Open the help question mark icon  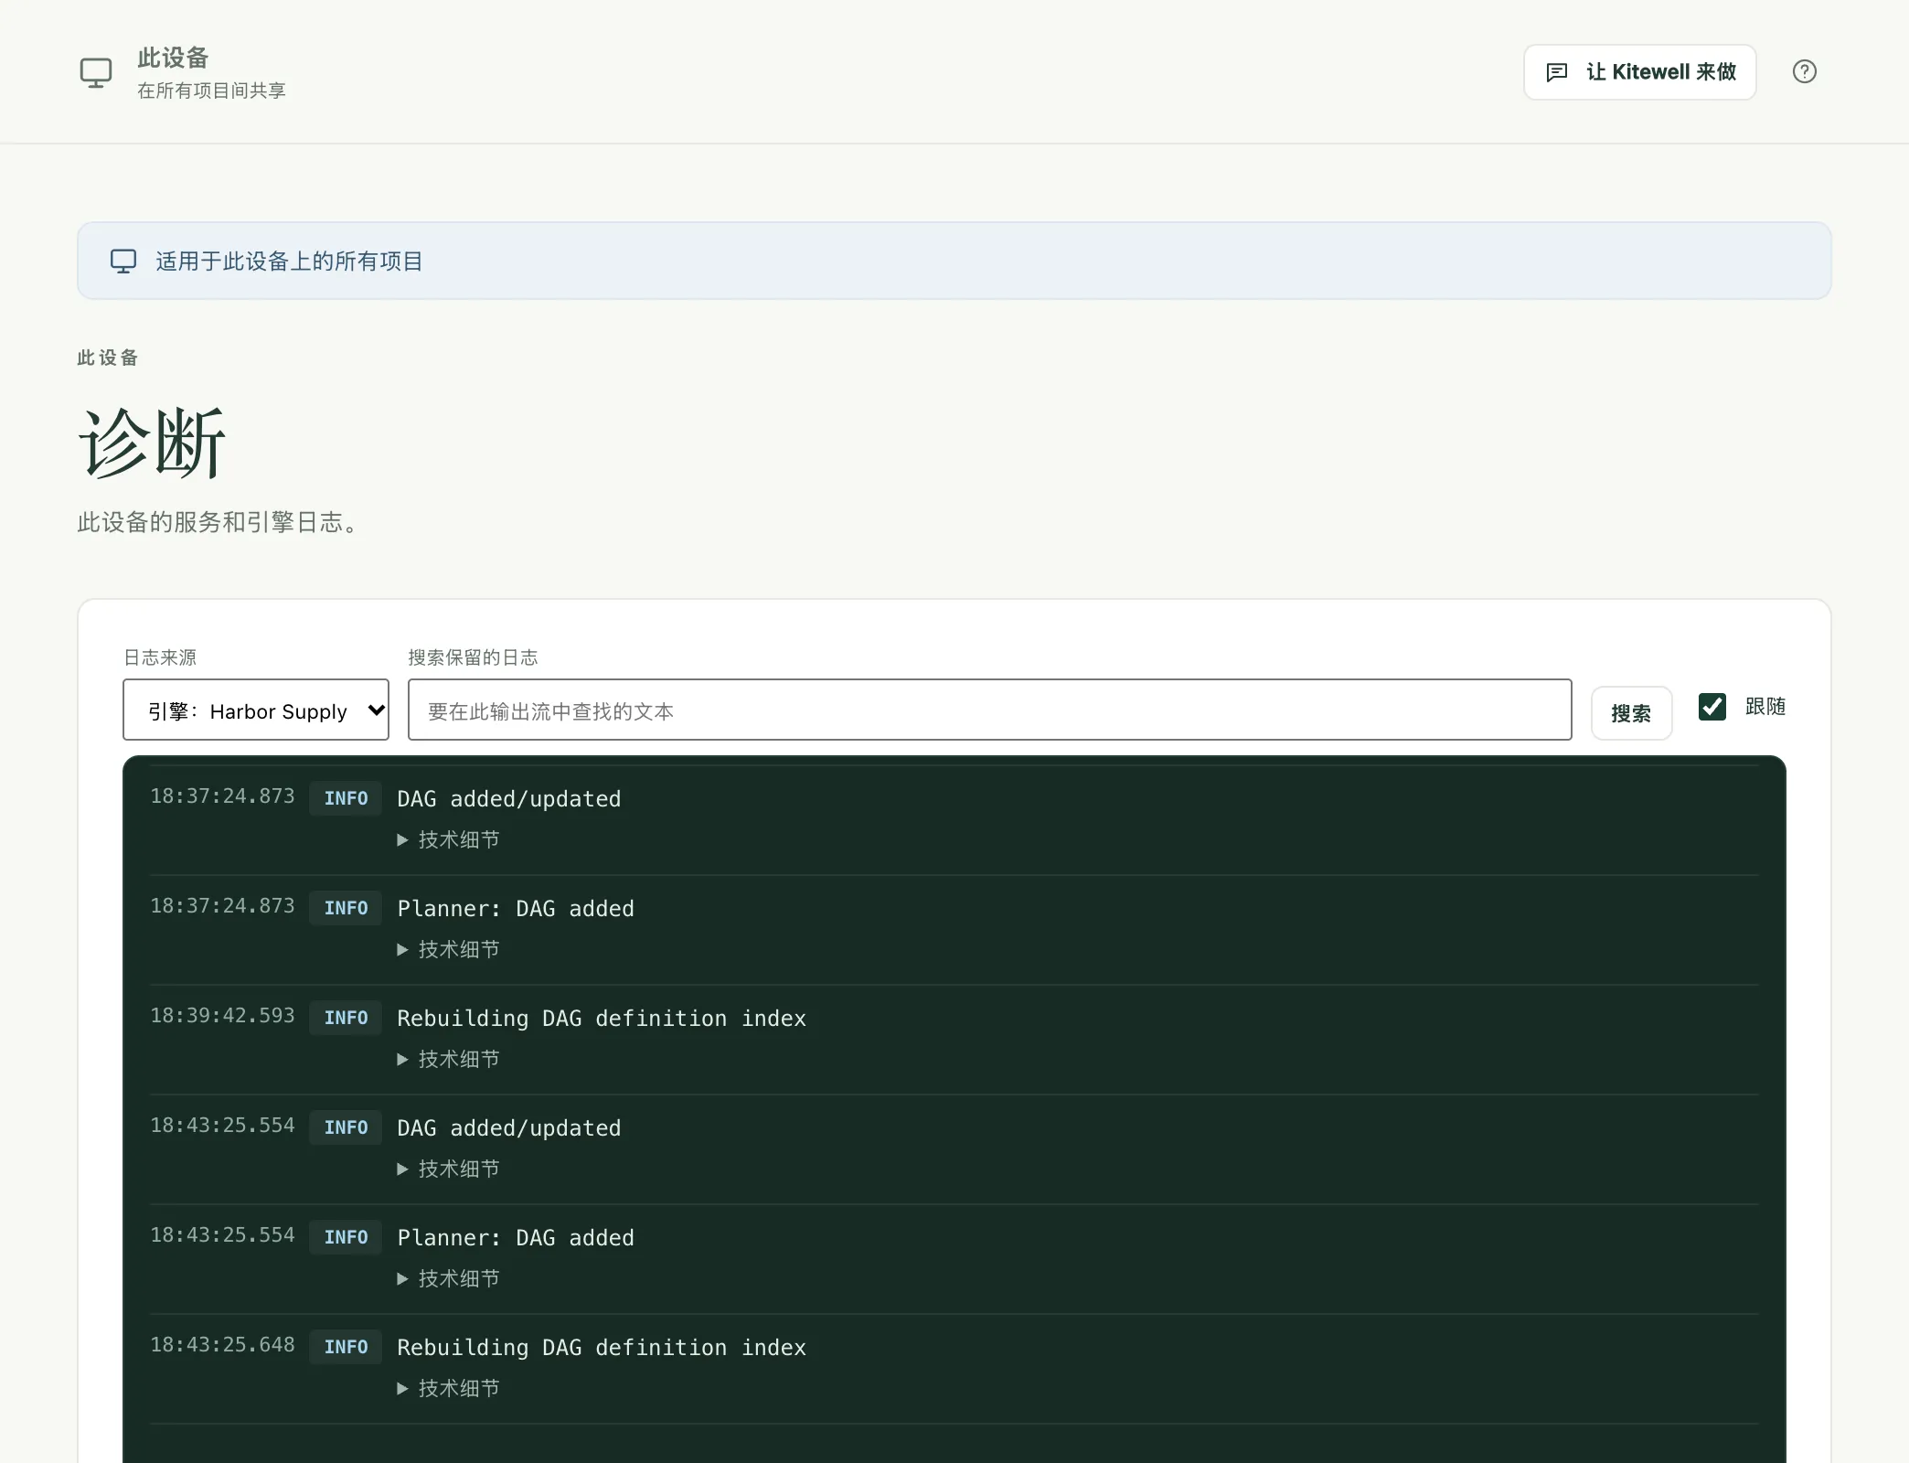(1804, 71)
